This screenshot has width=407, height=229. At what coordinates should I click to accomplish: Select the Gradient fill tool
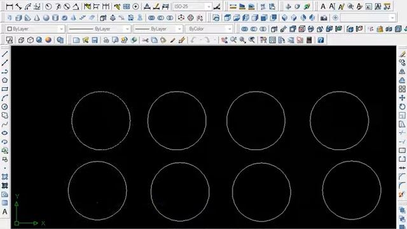tap(4, 186)
